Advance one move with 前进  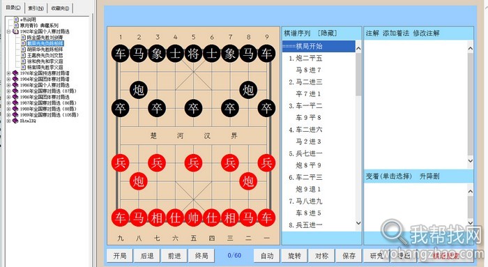(174, 256)
